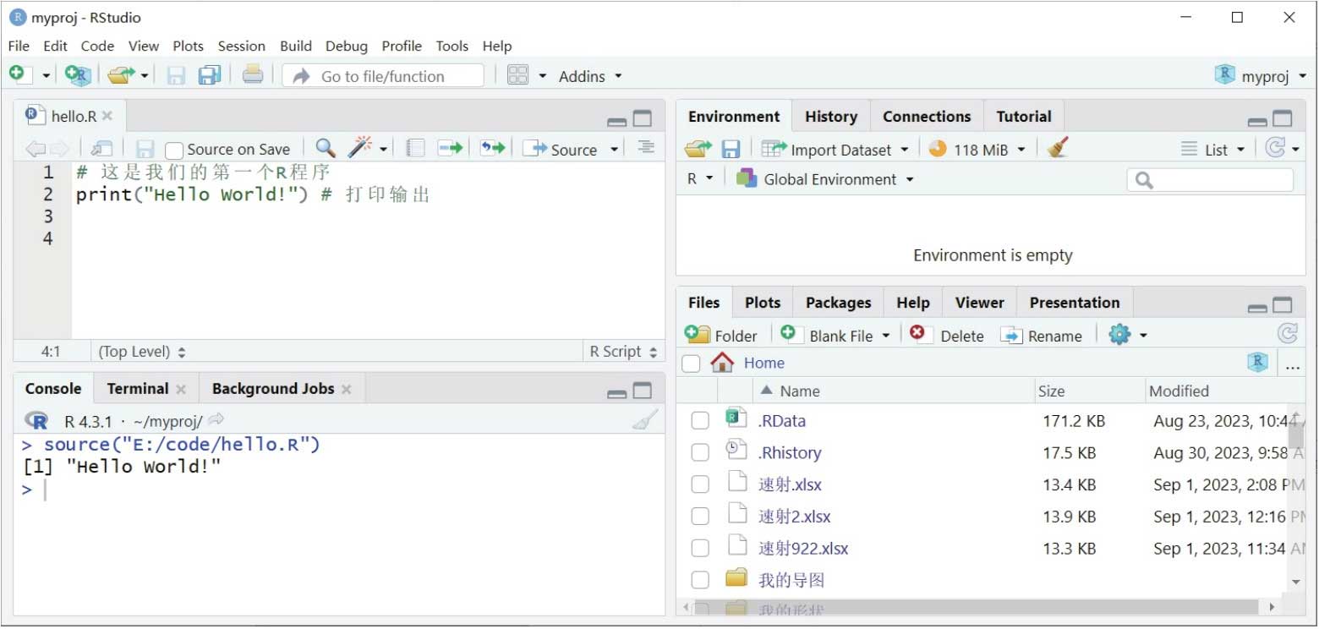Image resolution: width=1319 pixels, height=629 pixels.
Task: Click the Home link in Files path
Action: pos(763,363)
